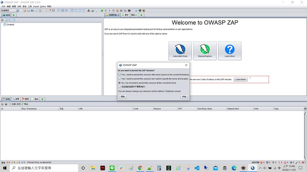Click the Learn More question mark tile
Image resolution: width=307 pixels, height=172 pixels.
click(230, 51)
